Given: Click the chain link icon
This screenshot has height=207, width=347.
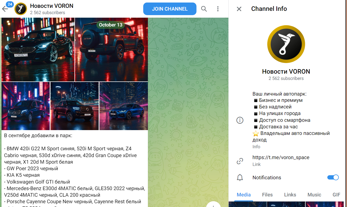Looking at the screenshot, I should pyautogui.click(x=240, y=161).
